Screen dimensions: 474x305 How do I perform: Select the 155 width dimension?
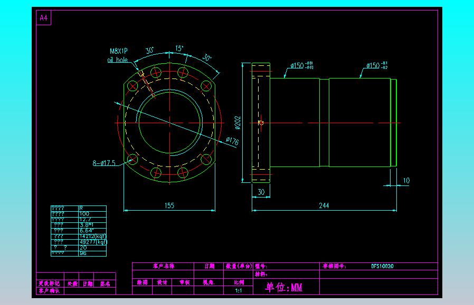pos(169,205)
